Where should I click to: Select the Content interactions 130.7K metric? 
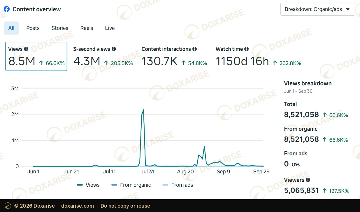click(x=174, y=56)
